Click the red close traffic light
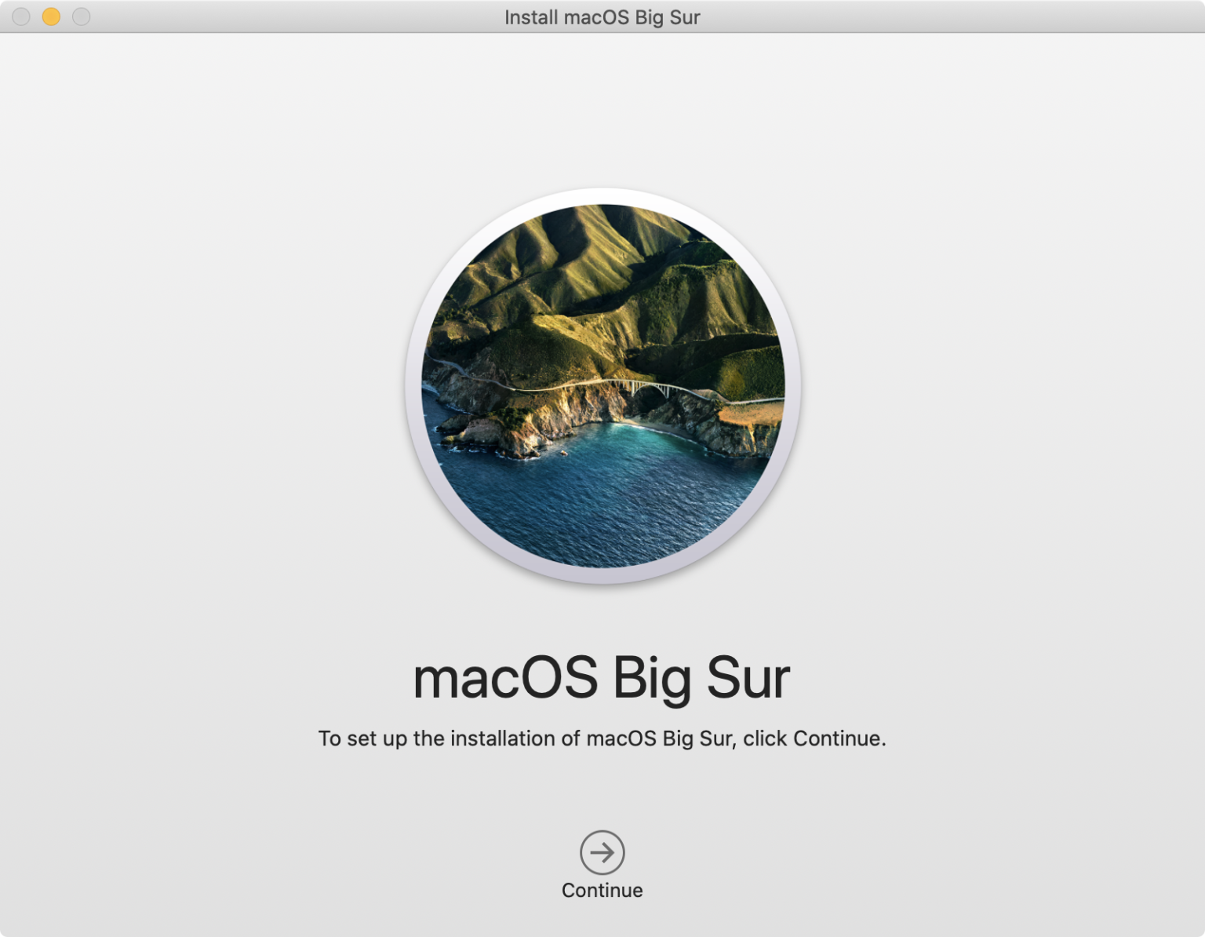The width and height of the screenshot is (1205, 937). pyautogui.click(x=20, y=16)
